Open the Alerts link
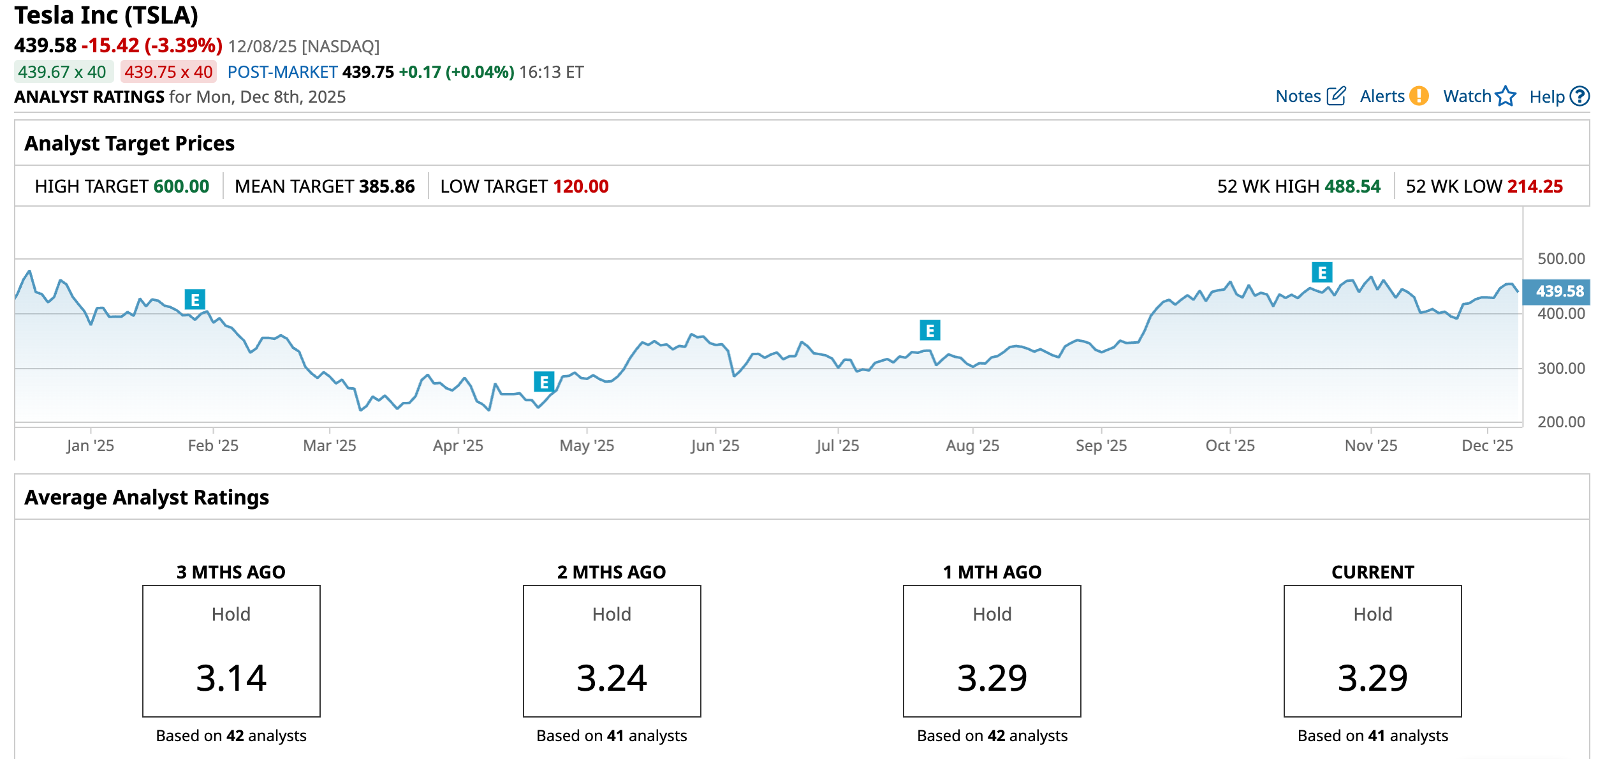 click(1382, 96)
